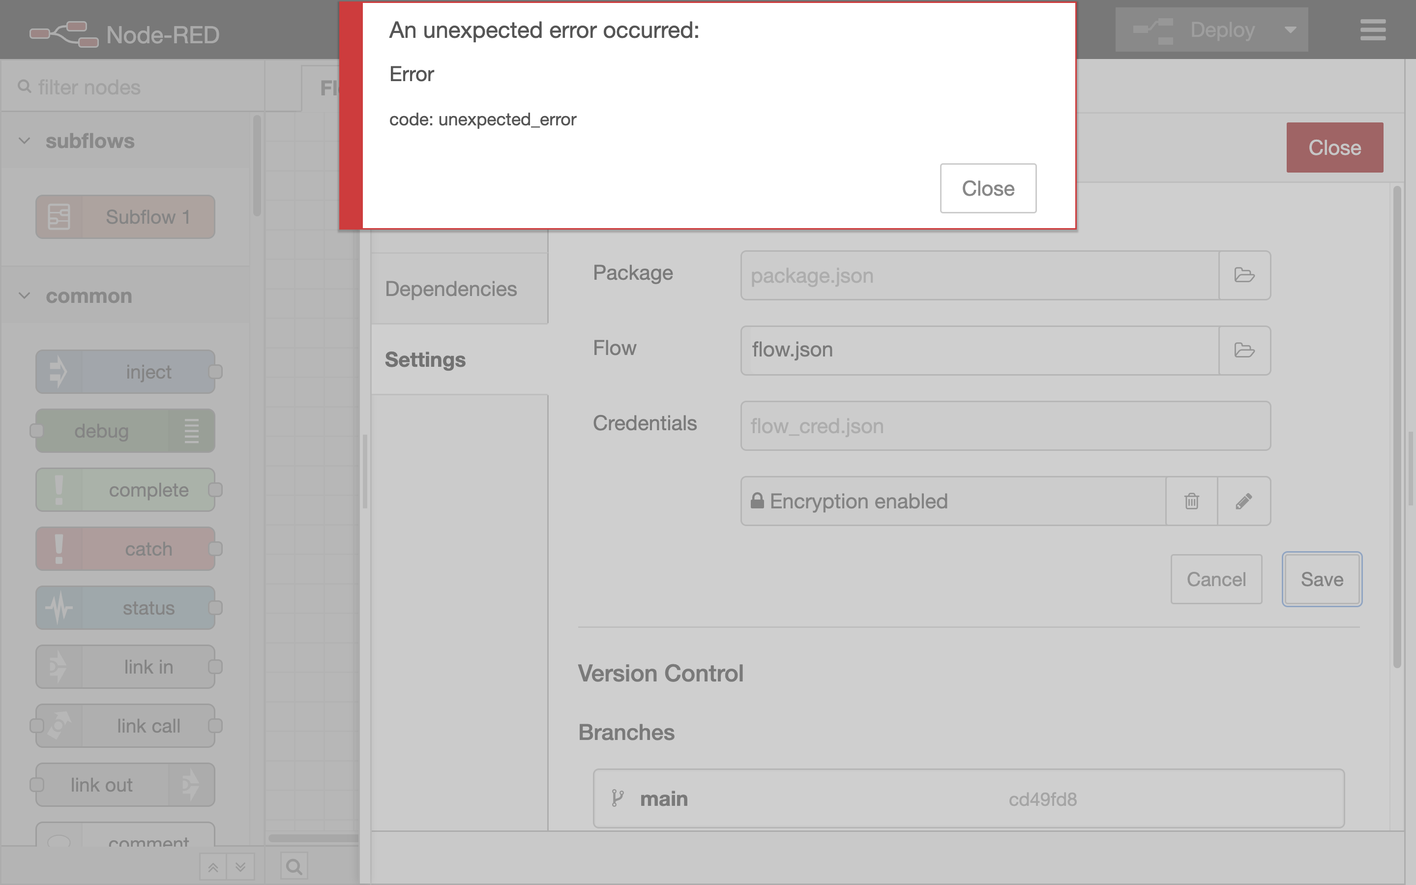The width and height of the screenshot is (1416, 885).
Task: Delete the encryption key
Action: pyautogui.click(x=1192, y=501)
